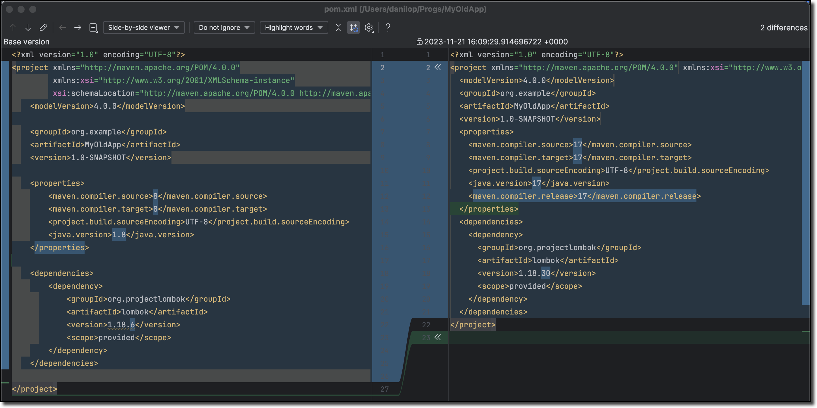
Task: Click the maven.compiler.release line in right pane
Action: pyautogui.click(x=584, y=196)
